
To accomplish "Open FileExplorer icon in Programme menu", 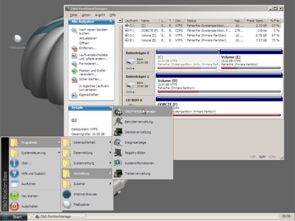I will coord(67,205).
